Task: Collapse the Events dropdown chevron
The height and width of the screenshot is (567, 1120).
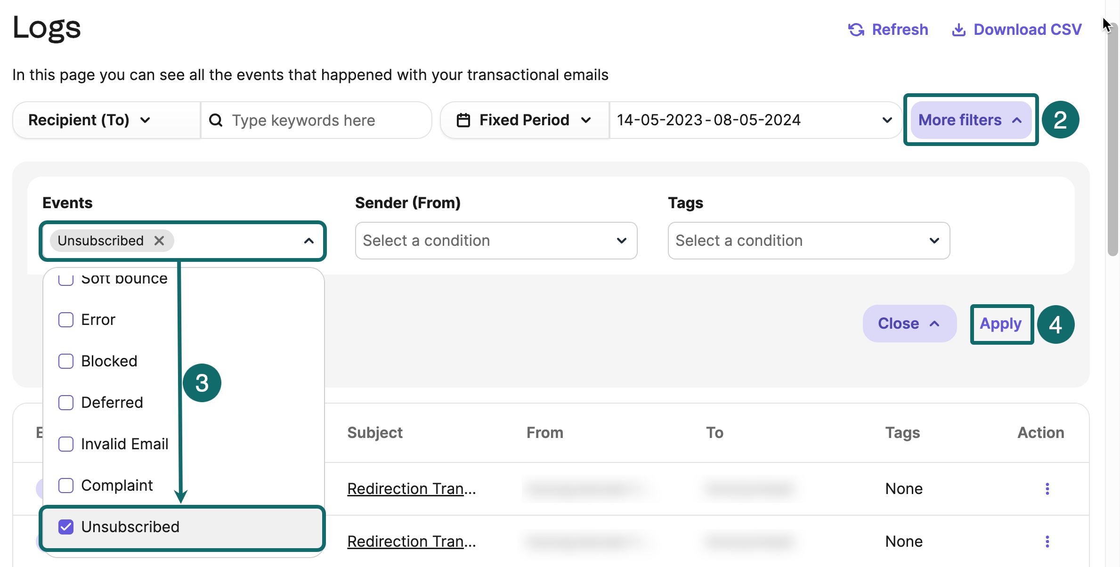Action: [309, 241]
